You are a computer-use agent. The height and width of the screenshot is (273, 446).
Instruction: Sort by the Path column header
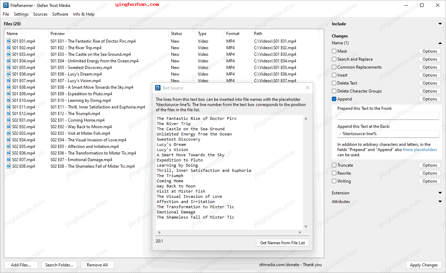[x=286, y=34]
